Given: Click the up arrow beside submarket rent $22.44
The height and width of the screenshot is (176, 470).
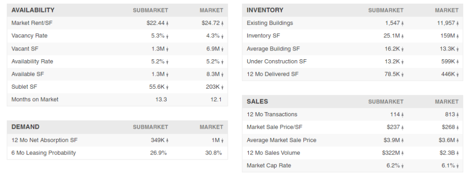Looking at the screenshot, I should (167, 23).
